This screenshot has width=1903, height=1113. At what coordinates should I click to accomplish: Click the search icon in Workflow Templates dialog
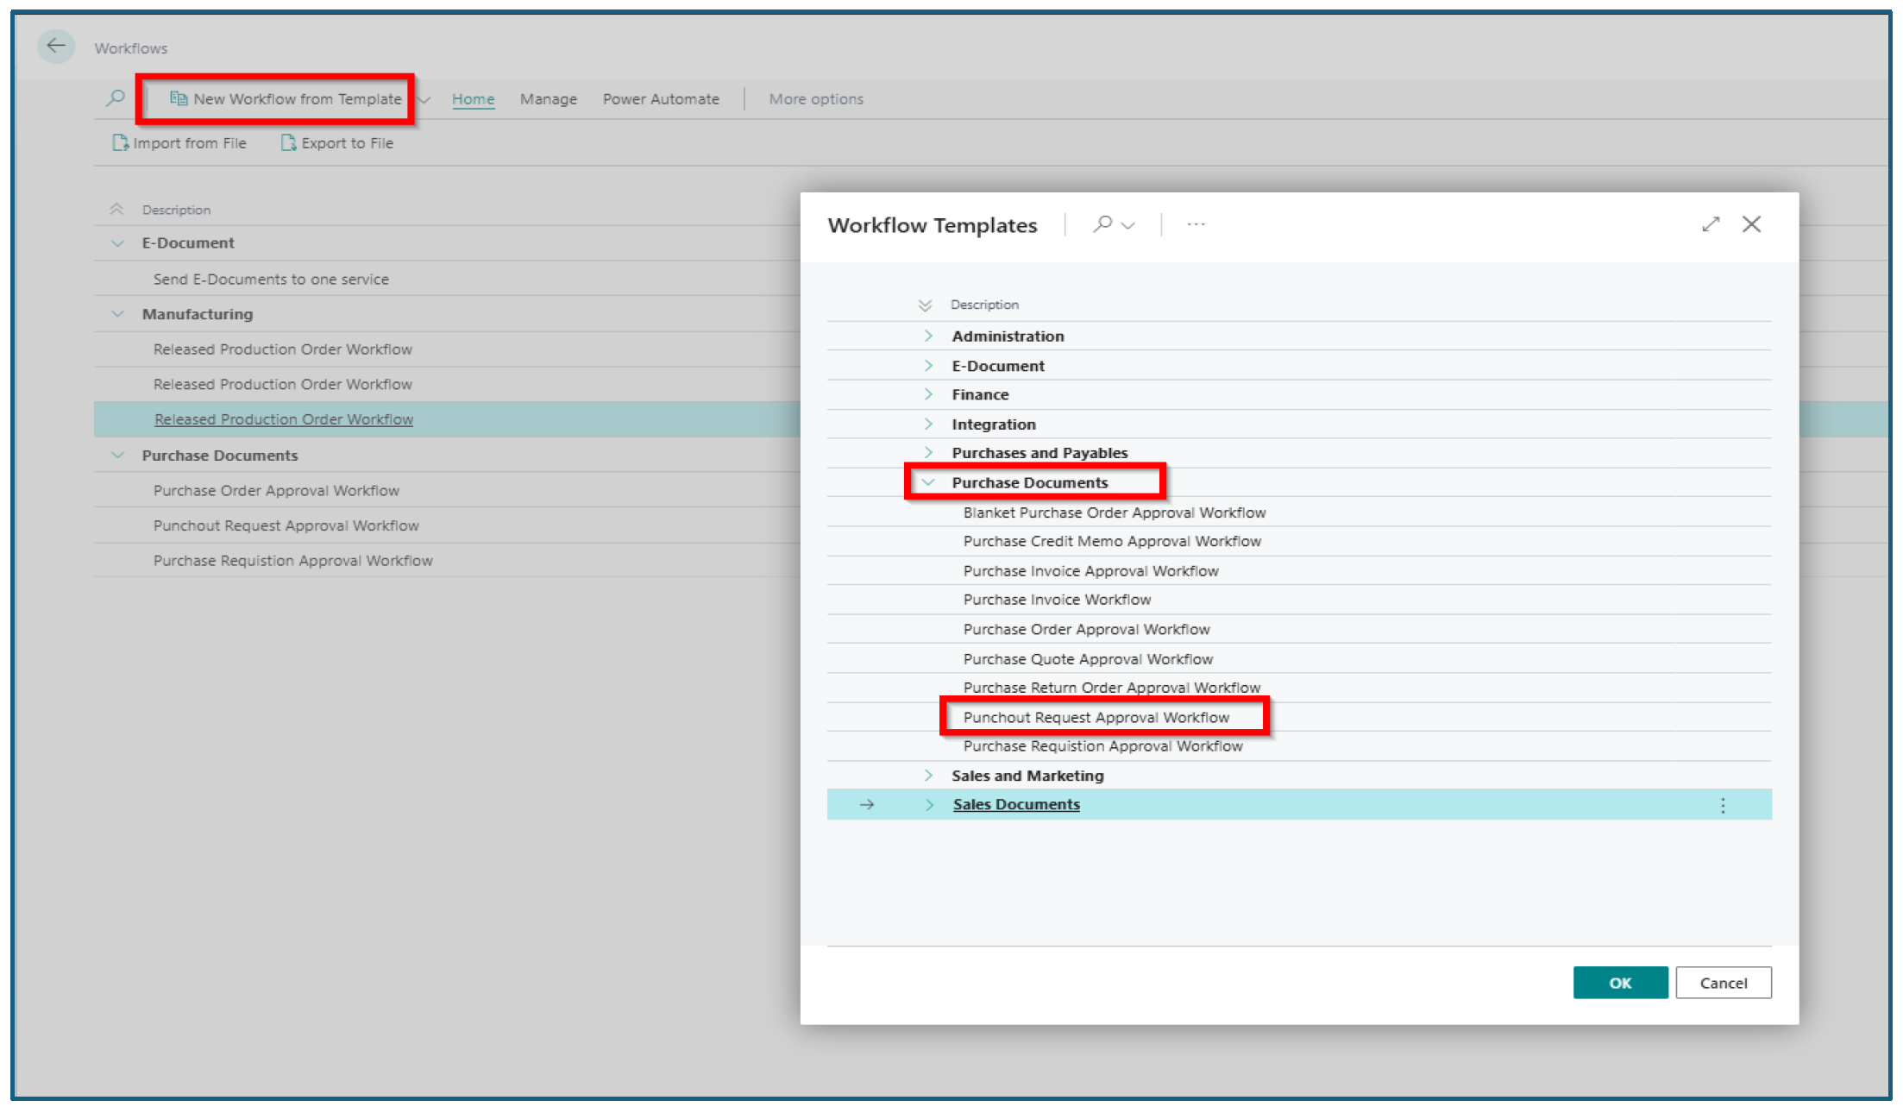[1102, 224]
